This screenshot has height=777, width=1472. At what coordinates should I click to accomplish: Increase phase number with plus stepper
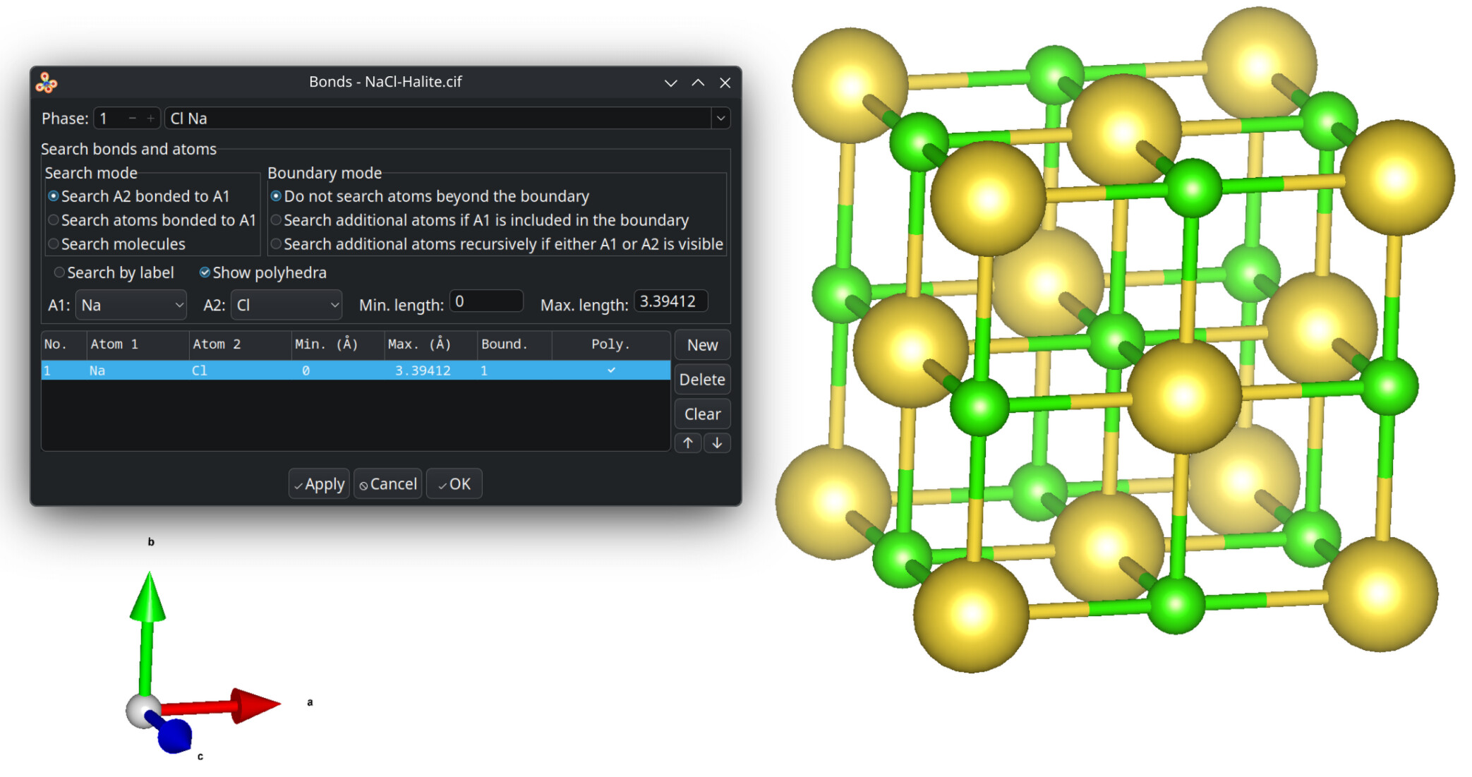(x=150, y=119)
